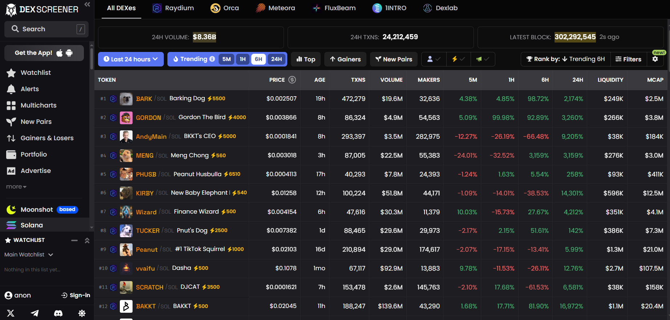Click Raydium icon on BARK row
The image size is (670, 320).
(113, 99)
